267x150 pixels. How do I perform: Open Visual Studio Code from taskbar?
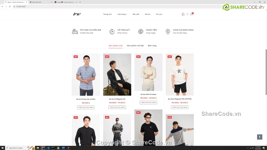tap(48, 148)
